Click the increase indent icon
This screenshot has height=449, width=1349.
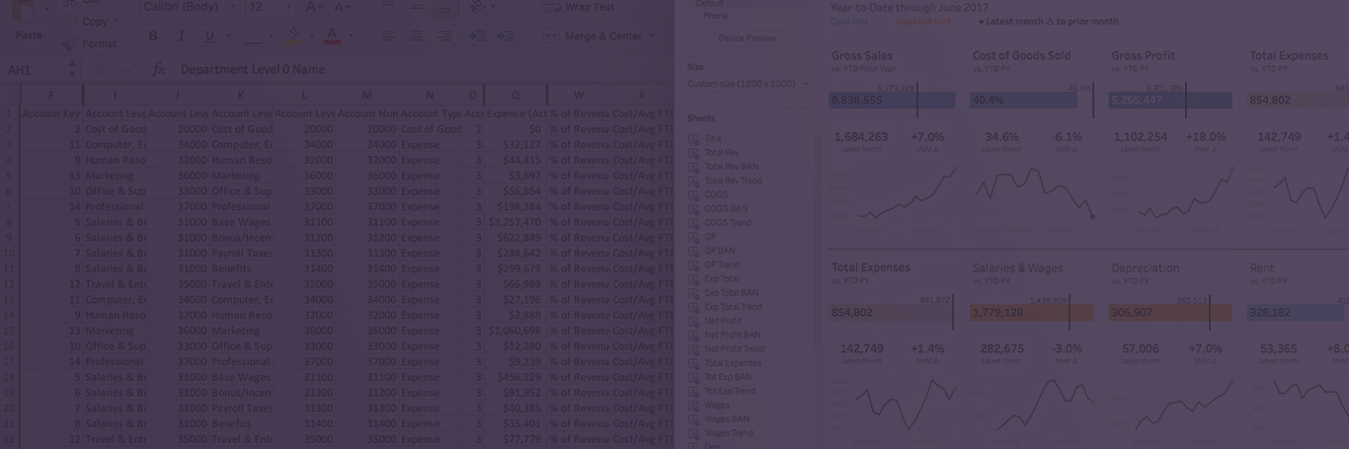click(505, 37)
